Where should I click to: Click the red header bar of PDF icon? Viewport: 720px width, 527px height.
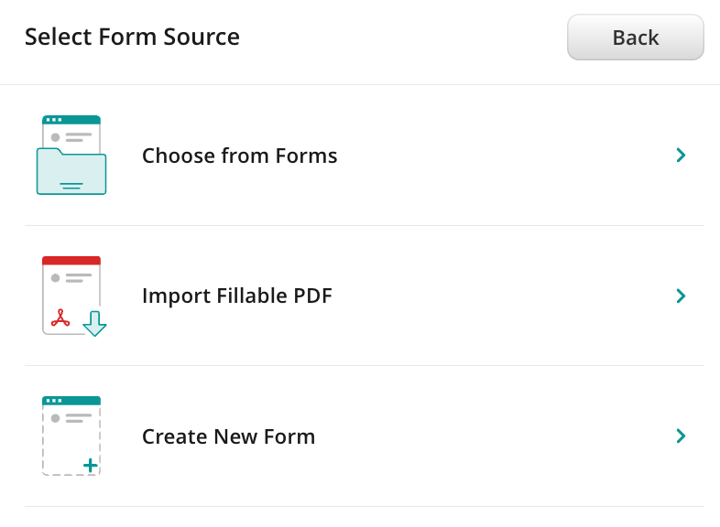click(x=71, y=261)
